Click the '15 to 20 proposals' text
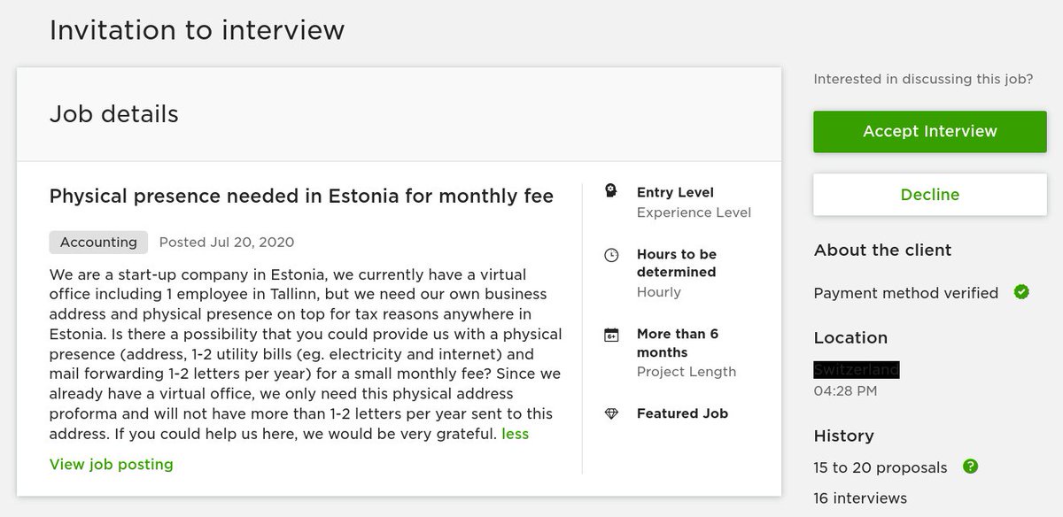Screen dimensions: 1063x517 click(x=881, y=467)
